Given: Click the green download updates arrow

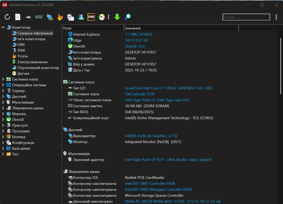Looking at the screenshot, I should 117,17.
